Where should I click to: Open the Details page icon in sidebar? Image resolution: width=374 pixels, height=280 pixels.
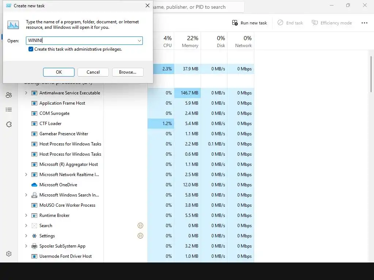click(9, 109)
